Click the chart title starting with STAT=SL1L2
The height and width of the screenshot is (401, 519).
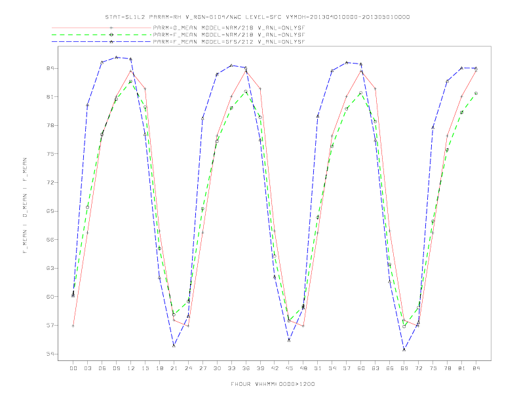click(258, 17)
